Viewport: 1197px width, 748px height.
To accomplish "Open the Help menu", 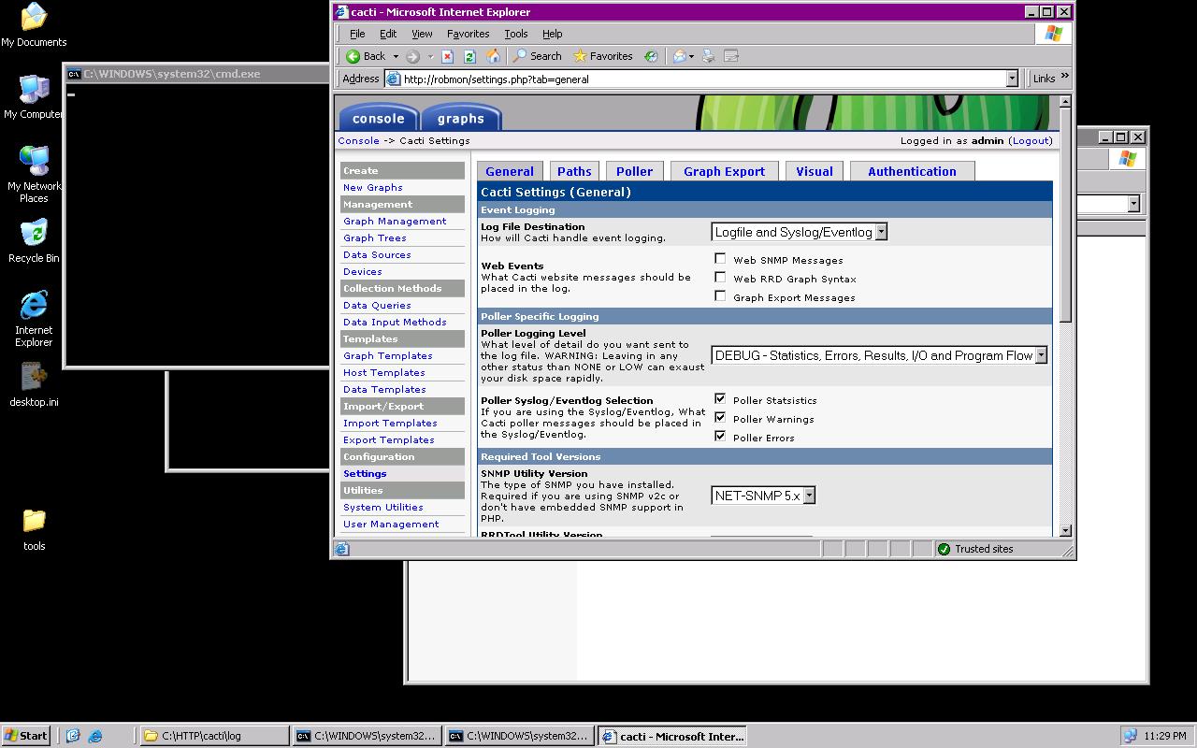I will 553,34.
